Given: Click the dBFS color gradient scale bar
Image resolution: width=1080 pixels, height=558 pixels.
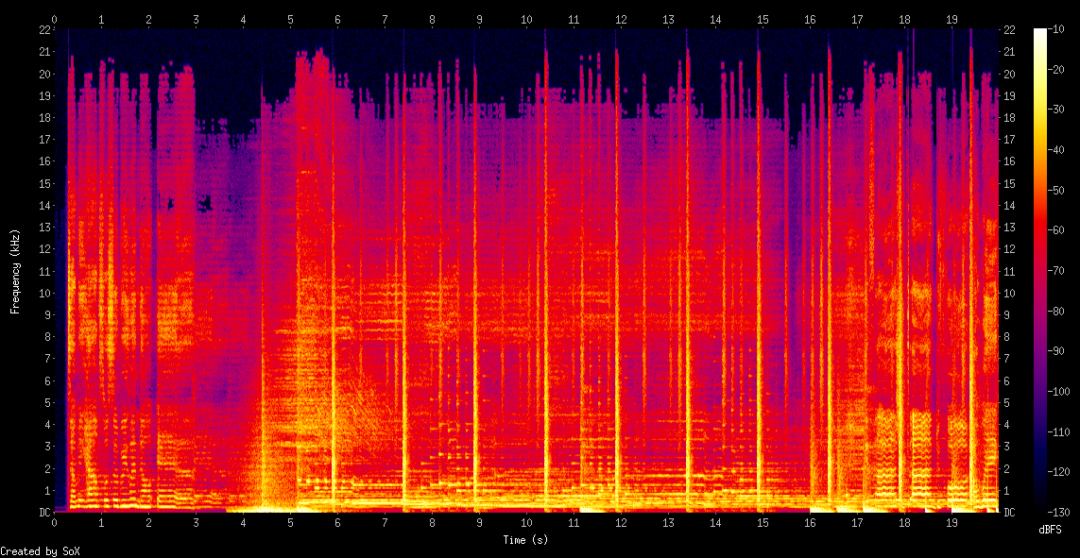Looking at the screenshot, I should pos(1038,270).
